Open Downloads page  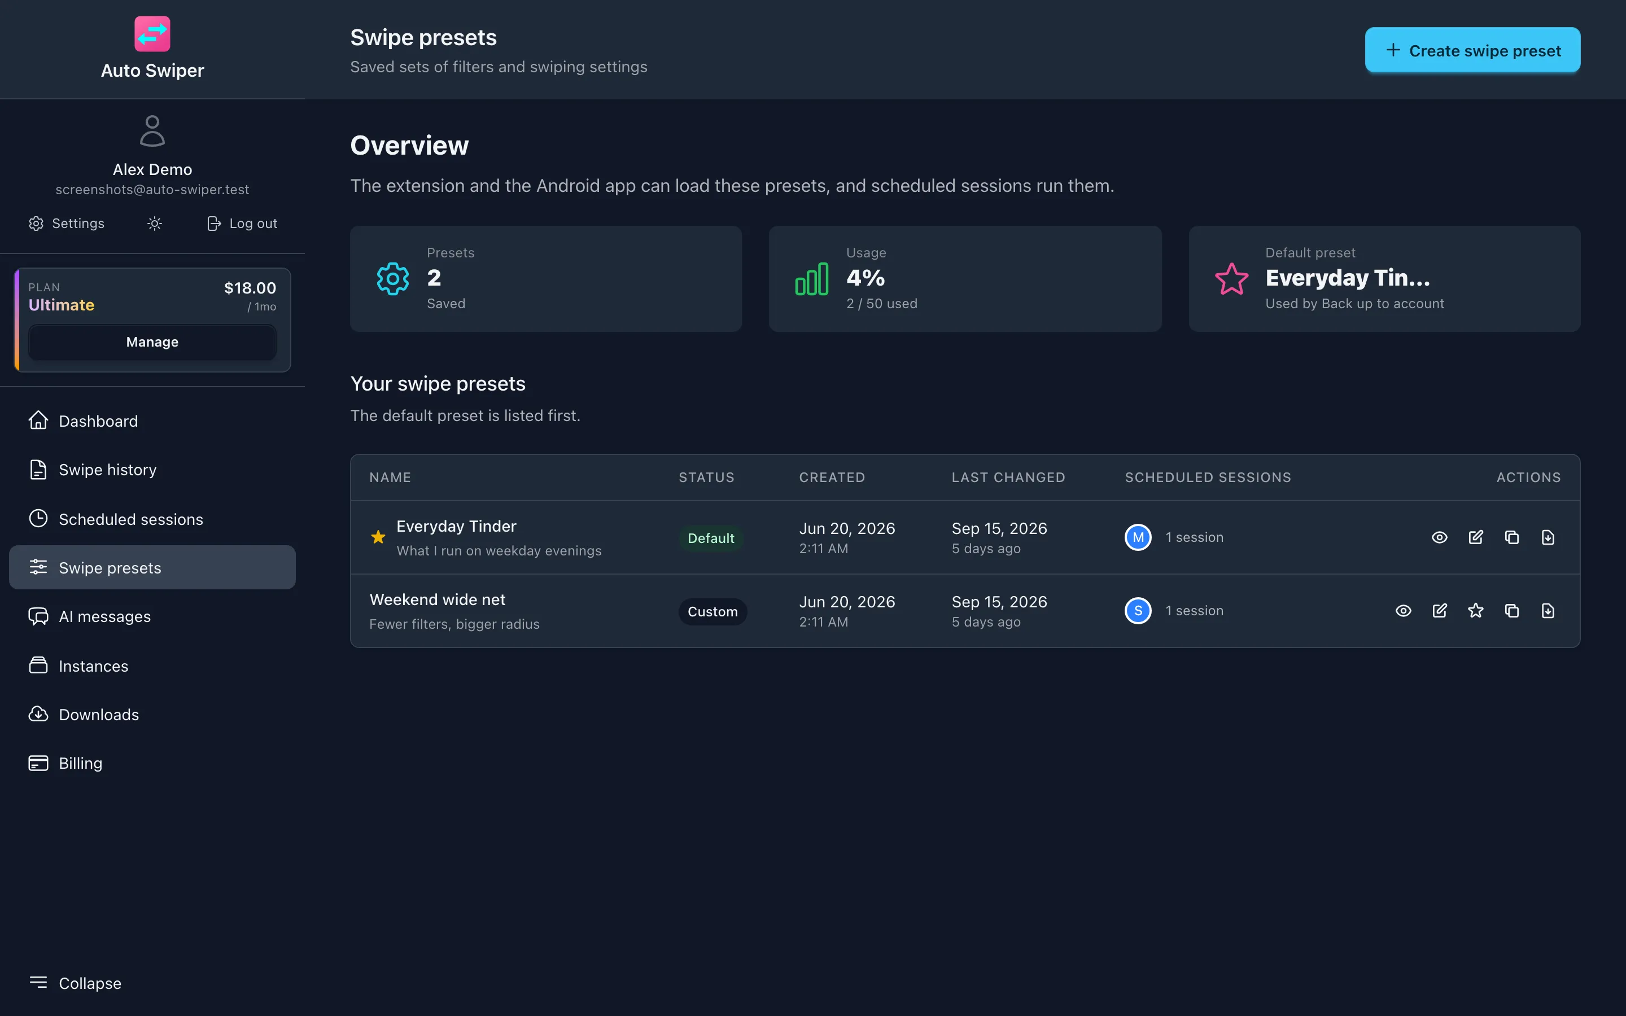[152, 714]
